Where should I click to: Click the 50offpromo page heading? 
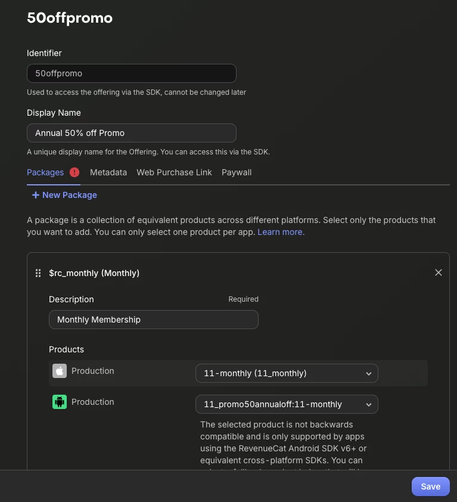(x=70, y=18)
